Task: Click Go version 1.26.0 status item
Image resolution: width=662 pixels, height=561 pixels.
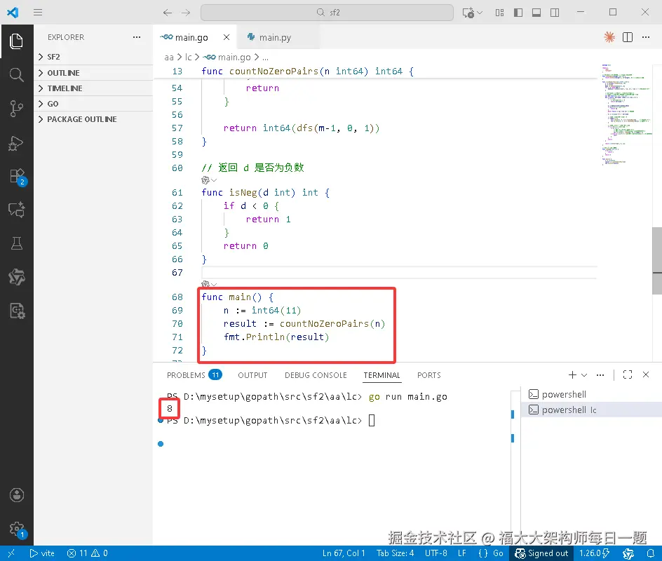Action: (x=594, y=553)
